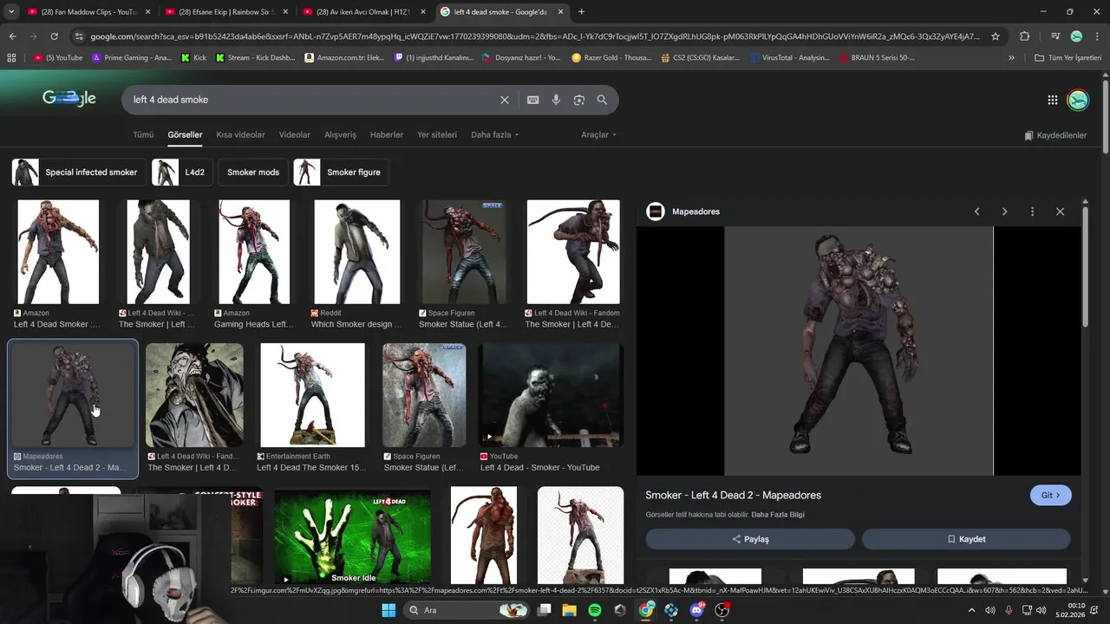Select the Special infected smoker chip
The image size is (1110, 624).
(x=78, y=172)
